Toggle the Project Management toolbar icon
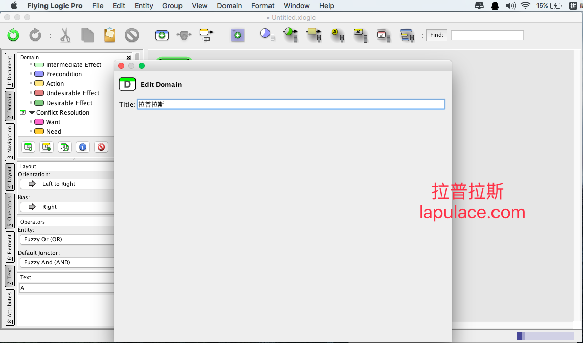 point(383,35)
